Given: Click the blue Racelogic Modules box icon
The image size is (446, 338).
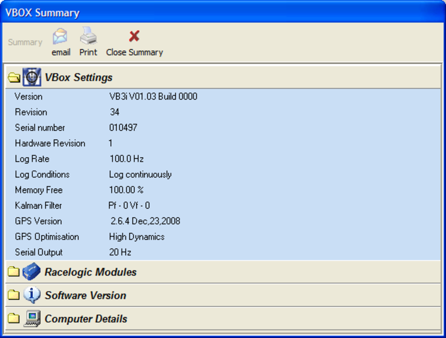Looking at the screenshot, I should [32, 271].
